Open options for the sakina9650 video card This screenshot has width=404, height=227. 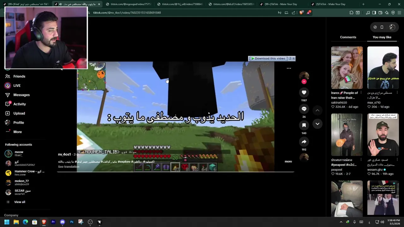coord(361,93)
